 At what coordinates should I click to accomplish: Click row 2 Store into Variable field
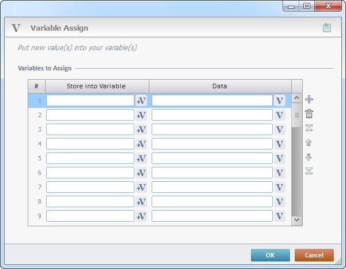click(x=90, y=115)
